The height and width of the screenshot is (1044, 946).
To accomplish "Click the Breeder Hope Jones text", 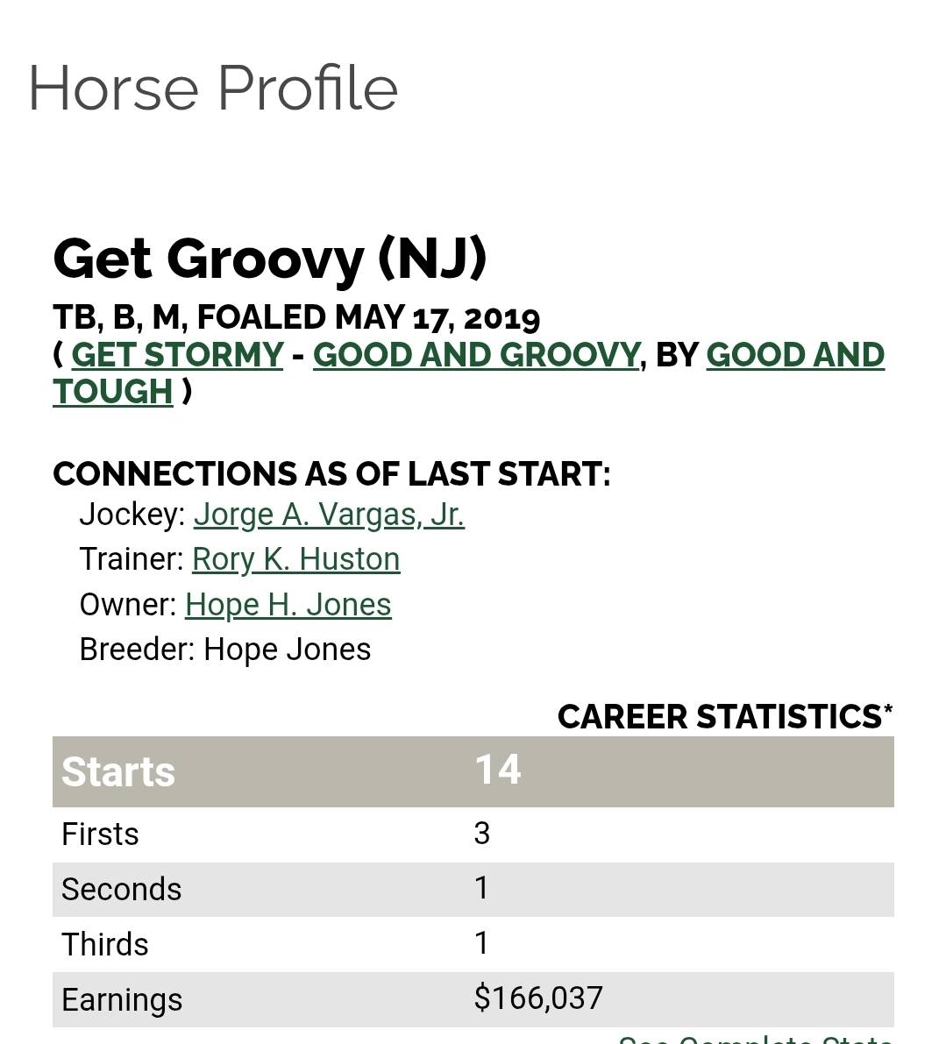I will tap(225, 650).
